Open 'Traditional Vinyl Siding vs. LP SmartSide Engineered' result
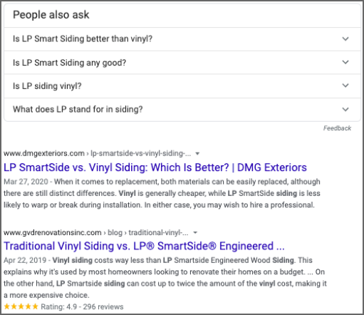The width and height of the screenshot is (364, 315). click(144, 246)
